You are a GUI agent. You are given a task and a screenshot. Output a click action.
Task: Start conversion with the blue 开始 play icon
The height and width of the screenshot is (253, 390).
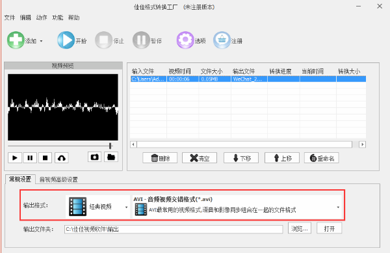coord(66,40)
